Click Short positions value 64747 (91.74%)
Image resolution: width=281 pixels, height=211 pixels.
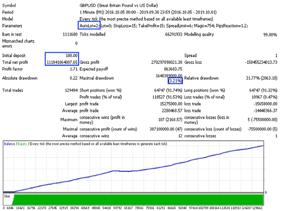[x=168, y=90]
